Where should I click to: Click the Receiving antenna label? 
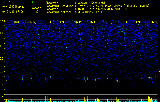tap(59, 12)
